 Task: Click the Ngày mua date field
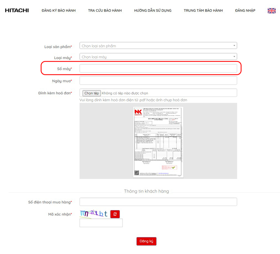[158, 81]
